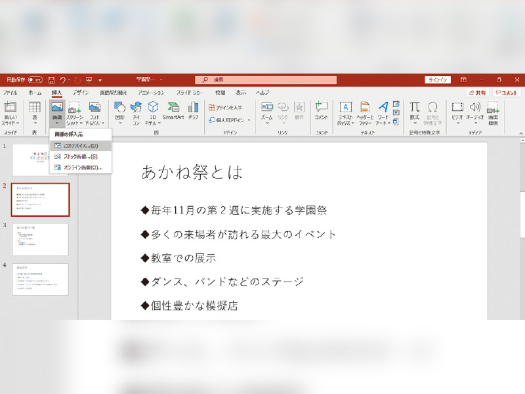Insert a chart with the グラフ icon

pos(194,110)
